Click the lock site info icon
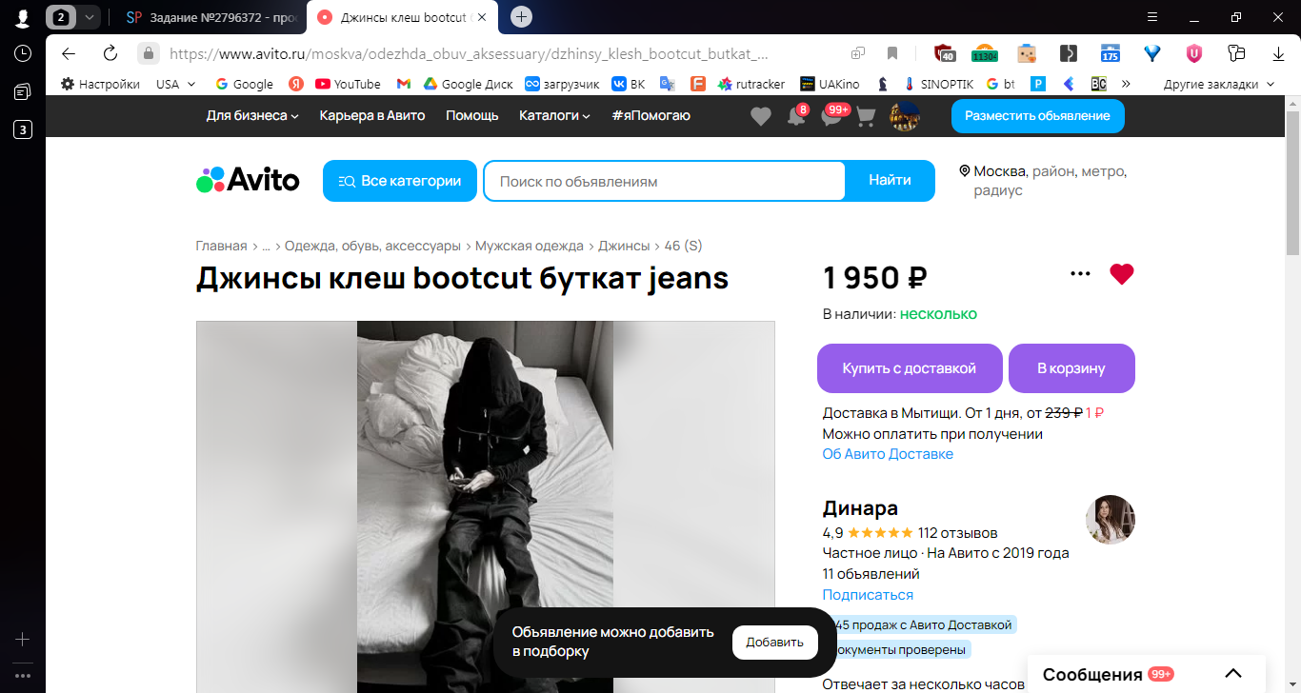The width and height of the screenshot is (1301, 693). (x=148, y=53)
